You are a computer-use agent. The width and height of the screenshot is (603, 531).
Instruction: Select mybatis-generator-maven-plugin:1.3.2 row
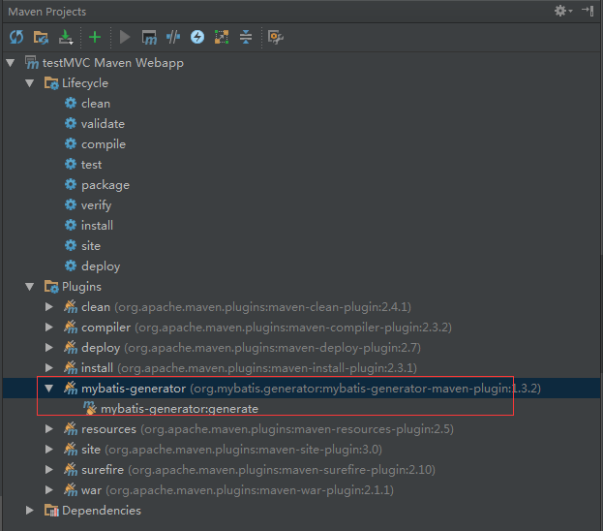point(302,389)
